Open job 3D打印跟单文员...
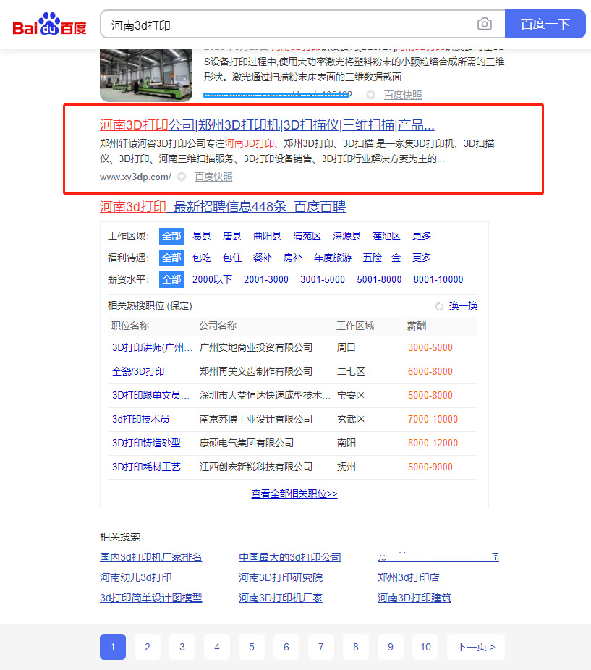591x670 pixels. pyautogui.click(x=150, y=395)
